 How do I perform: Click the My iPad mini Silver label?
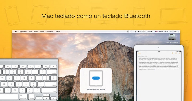pos(96,90)
